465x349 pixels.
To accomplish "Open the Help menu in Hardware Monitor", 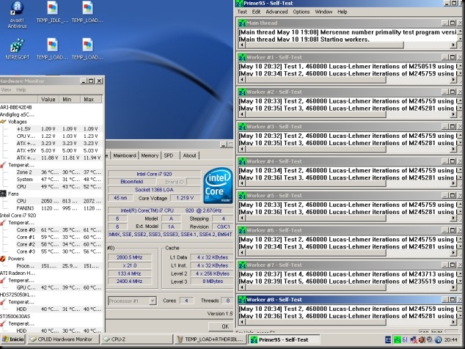I will [21, 90].
